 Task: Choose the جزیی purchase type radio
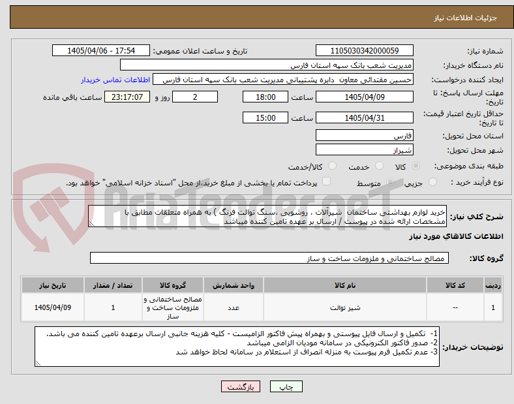pyautogui.click(x=432, y=182)
